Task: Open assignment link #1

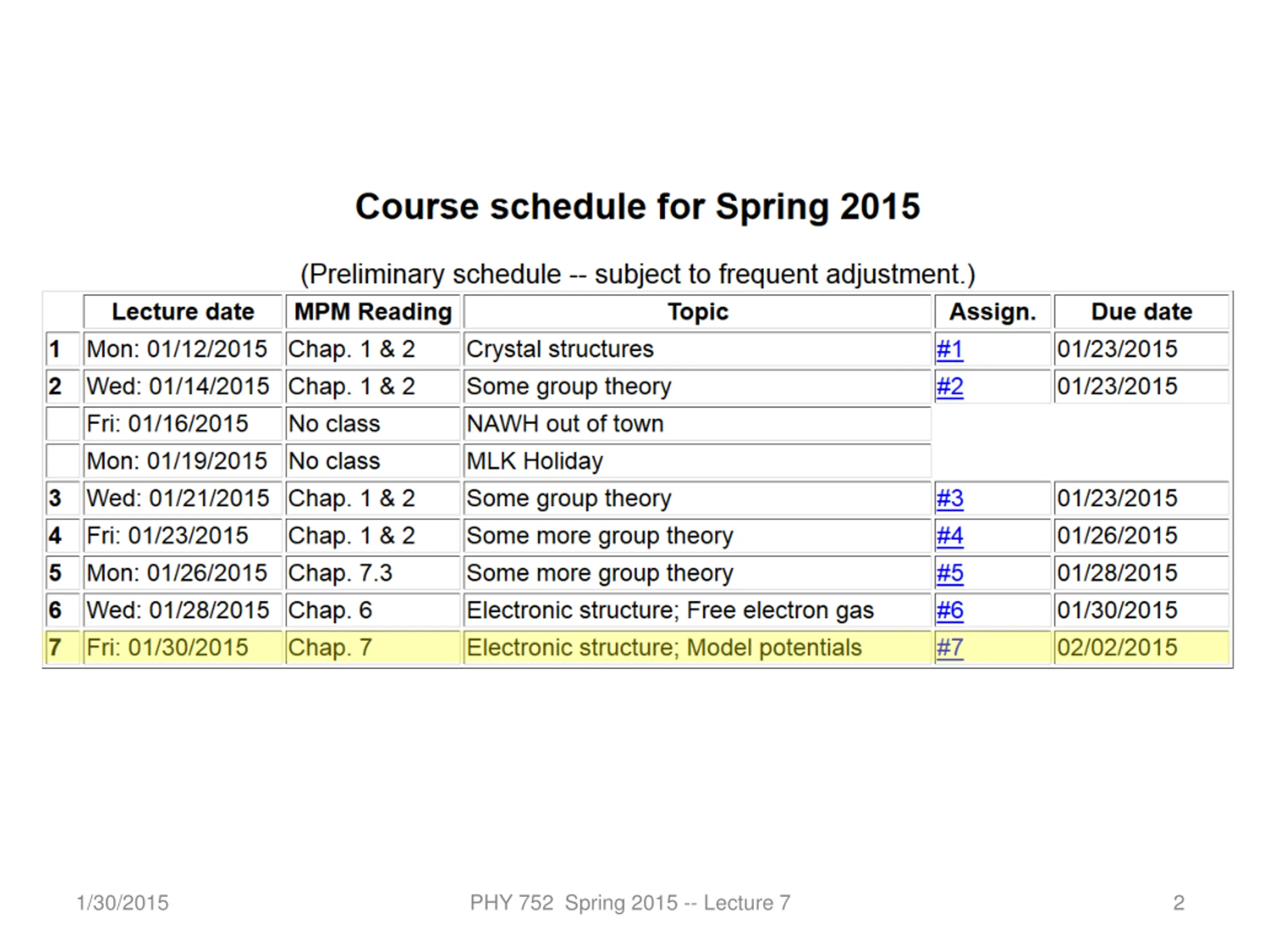Action: [x=949, y=349]
